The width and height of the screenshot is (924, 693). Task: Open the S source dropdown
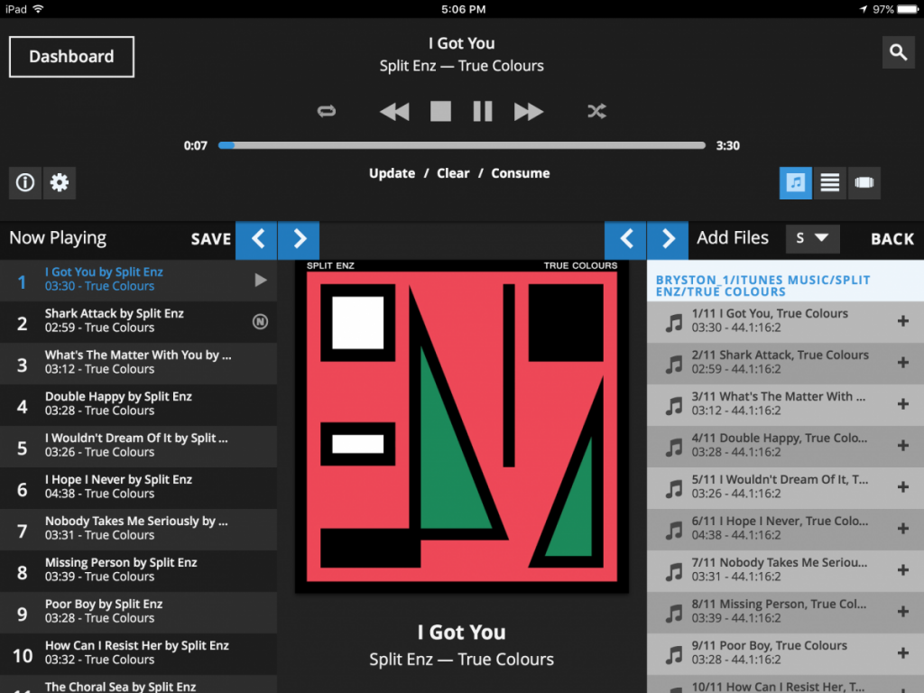point(813,238)
